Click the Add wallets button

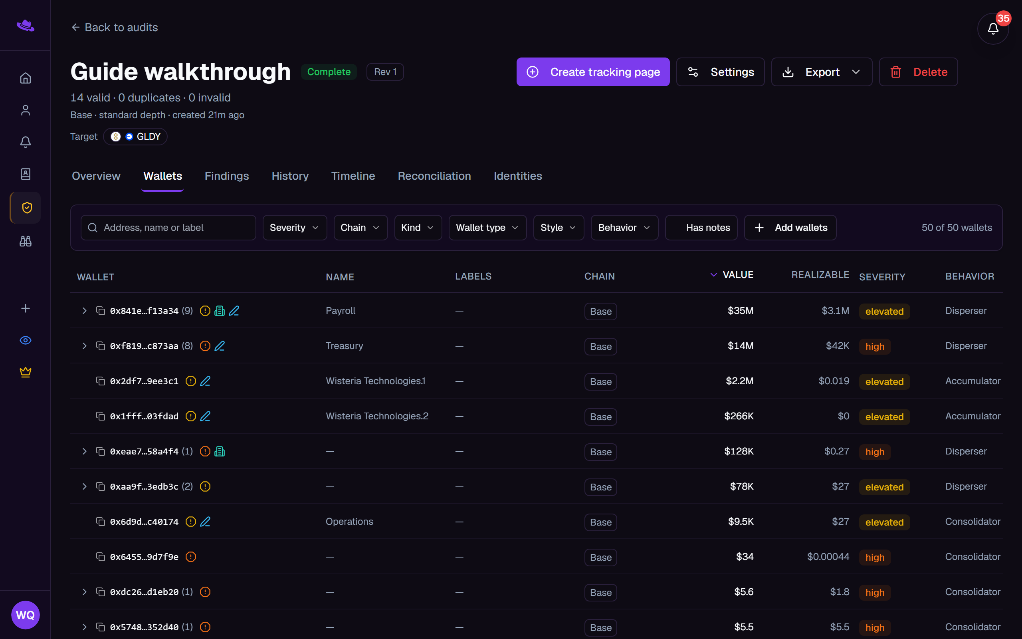tap(790, 228)
